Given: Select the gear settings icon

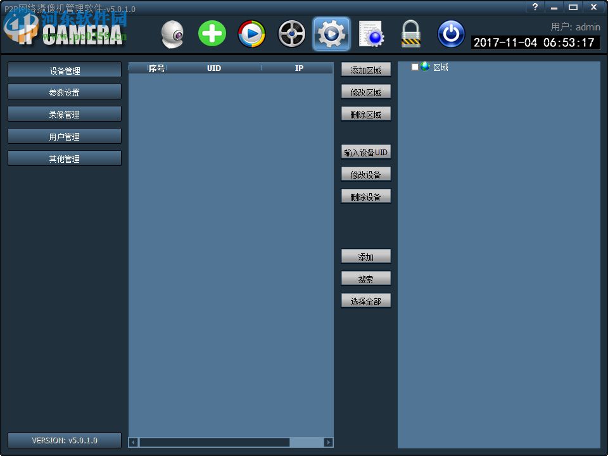Looking at the screenshot, I should point(331,34).
